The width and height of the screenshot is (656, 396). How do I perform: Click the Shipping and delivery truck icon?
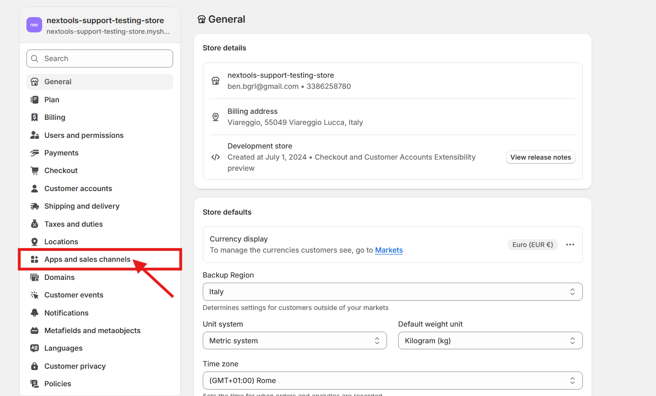tap(34, 206)
